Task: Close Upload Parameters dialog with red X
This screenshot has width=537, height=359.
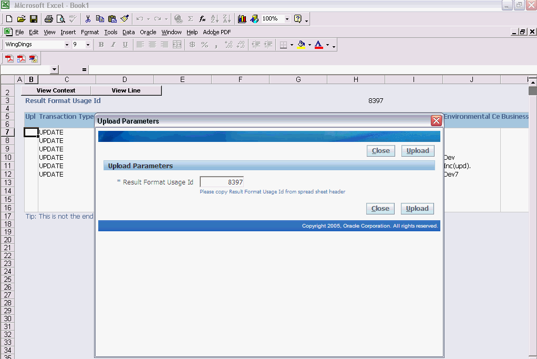Action: (436, 120)
